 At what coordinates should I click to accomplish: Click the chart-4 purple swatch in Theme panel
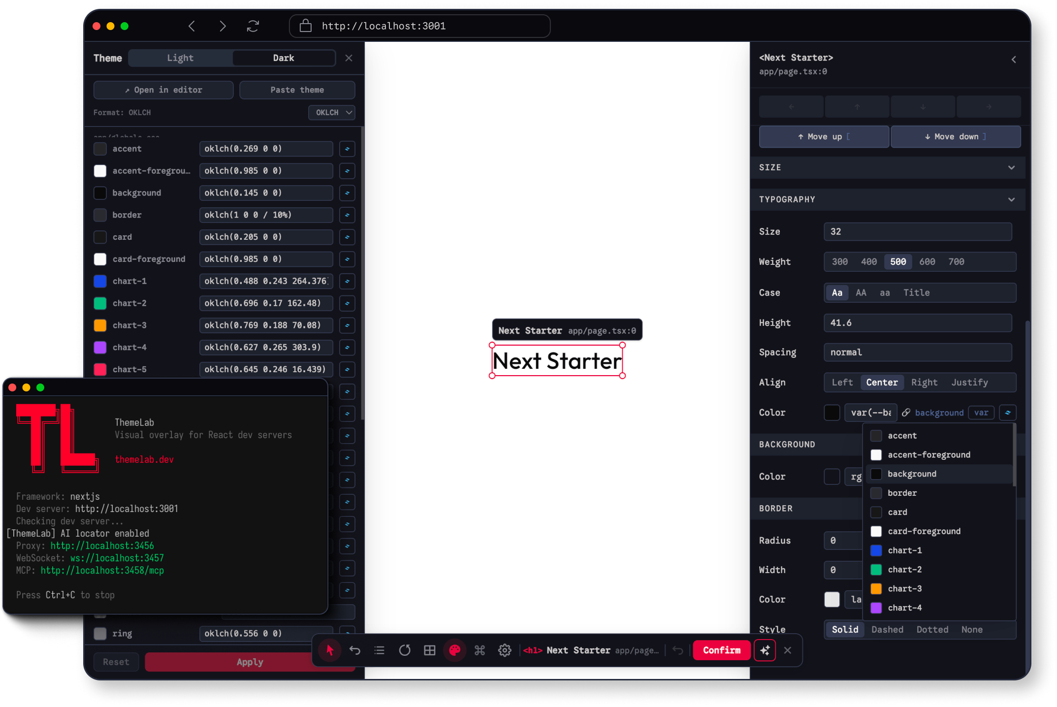(x=100, y=348)
